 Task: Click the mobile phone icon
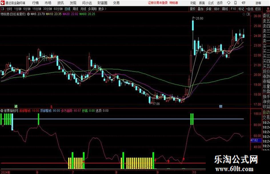tap(235, 3)
